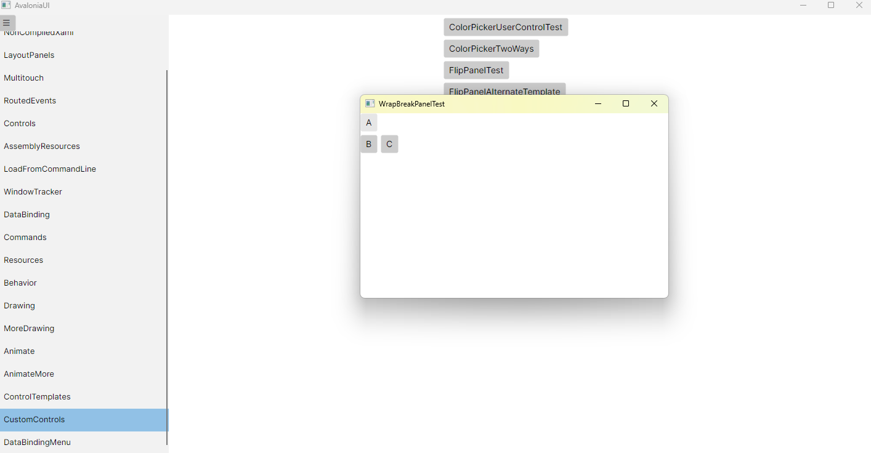Maximize the WrapBreakPanelTest window
This screenshot has width=871, height=453.
coord(626,103)
